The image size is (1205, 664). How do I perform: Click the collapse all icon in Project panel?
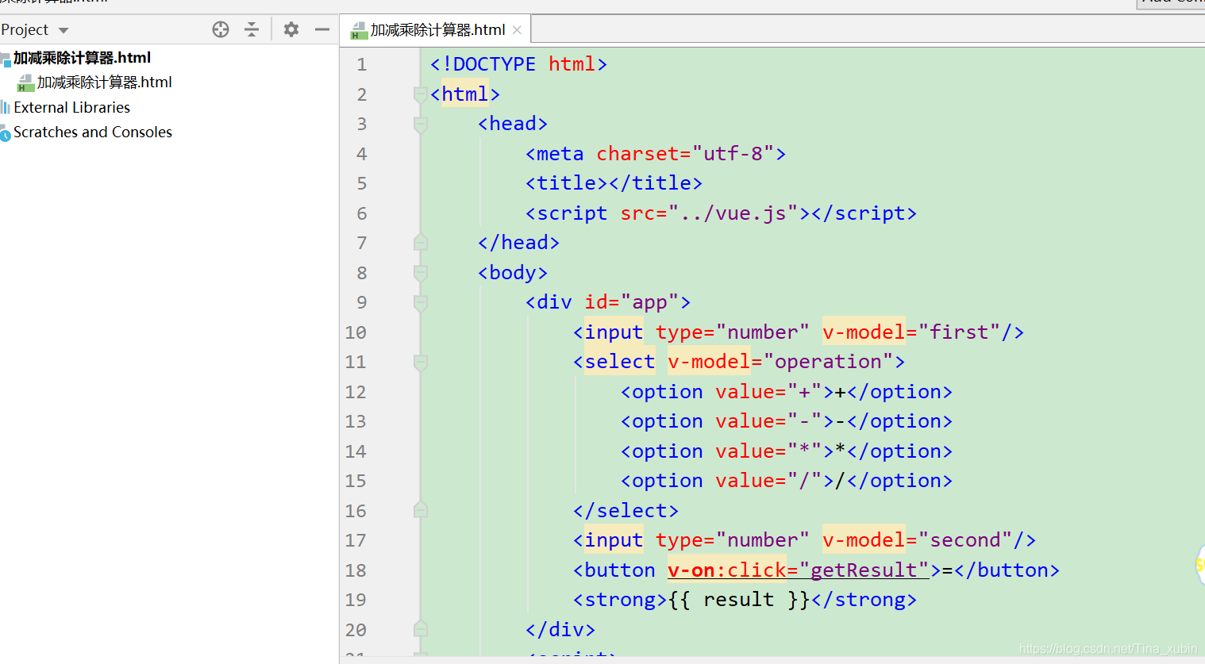252,29
